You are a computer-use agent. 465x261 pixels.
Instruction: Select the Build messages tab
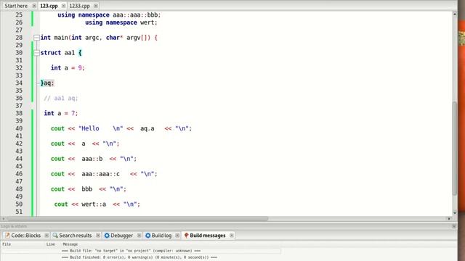pyautogui.click(x=208, y=235)
